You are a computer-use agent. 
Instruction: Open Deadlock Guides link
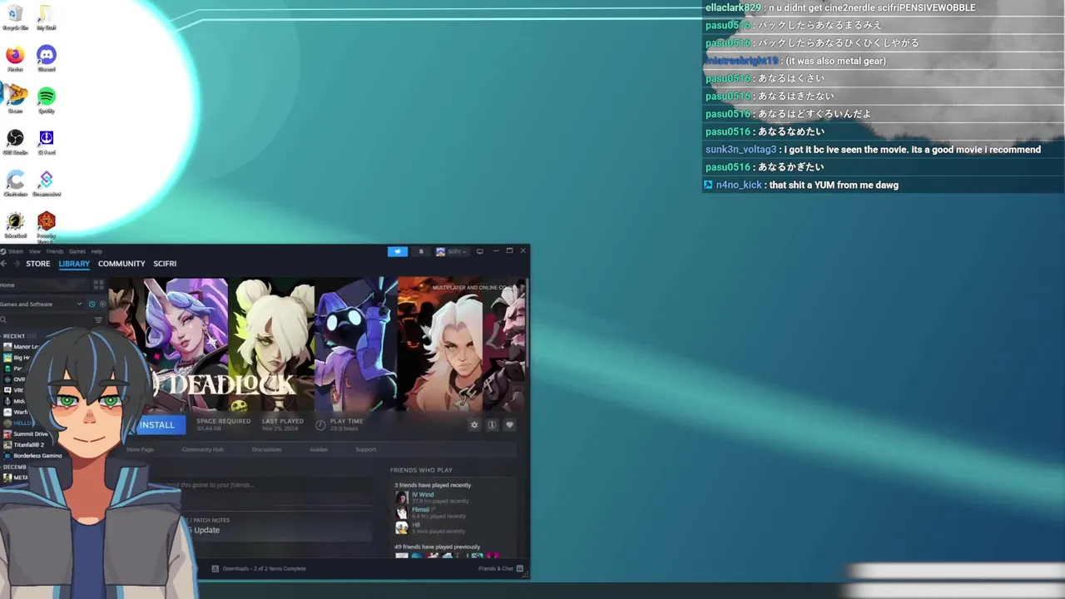click(319, 449)
